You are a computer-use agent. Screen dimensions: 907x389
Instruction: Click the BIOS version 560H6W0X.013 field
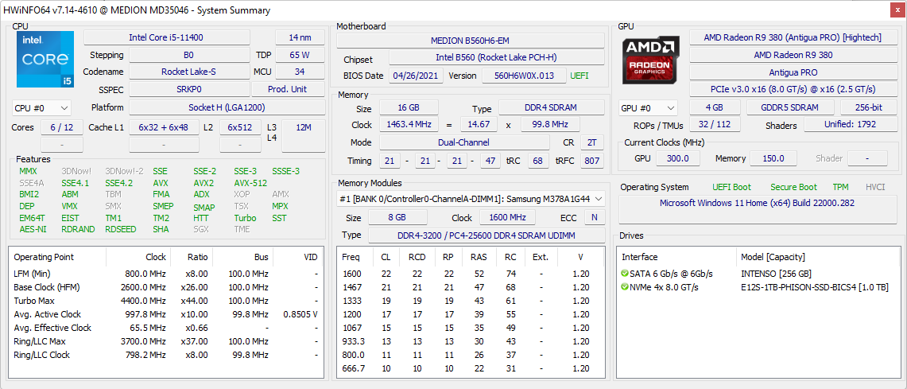coord(524,76)
